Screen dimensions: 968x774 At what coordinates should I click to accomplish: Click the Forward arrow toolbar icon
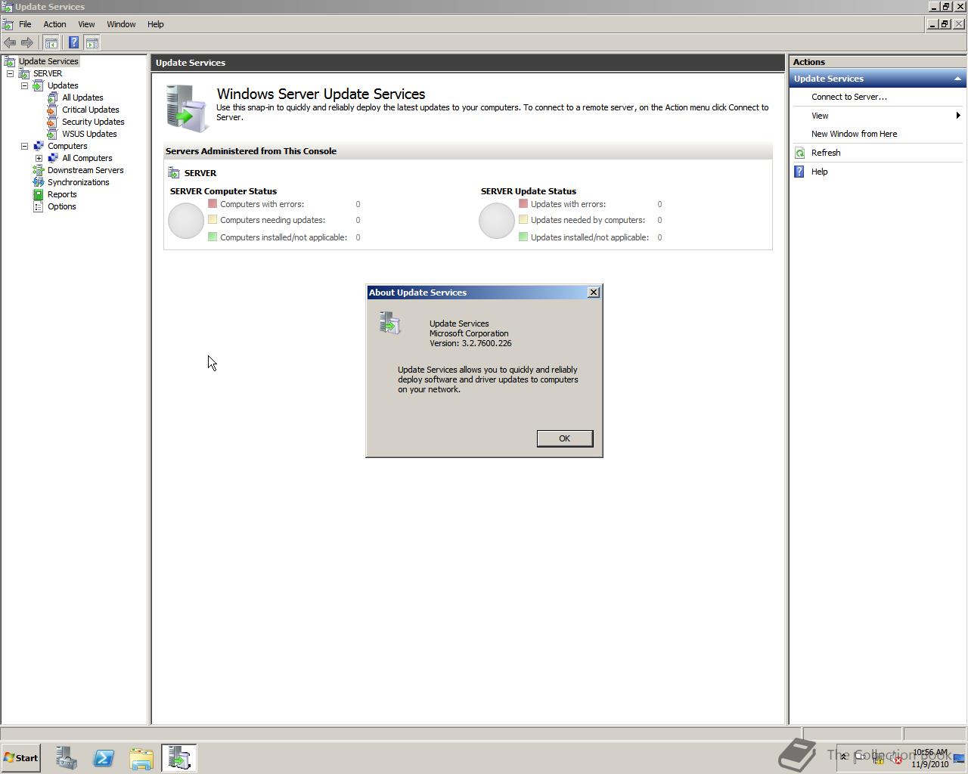(x=27, y=43)
